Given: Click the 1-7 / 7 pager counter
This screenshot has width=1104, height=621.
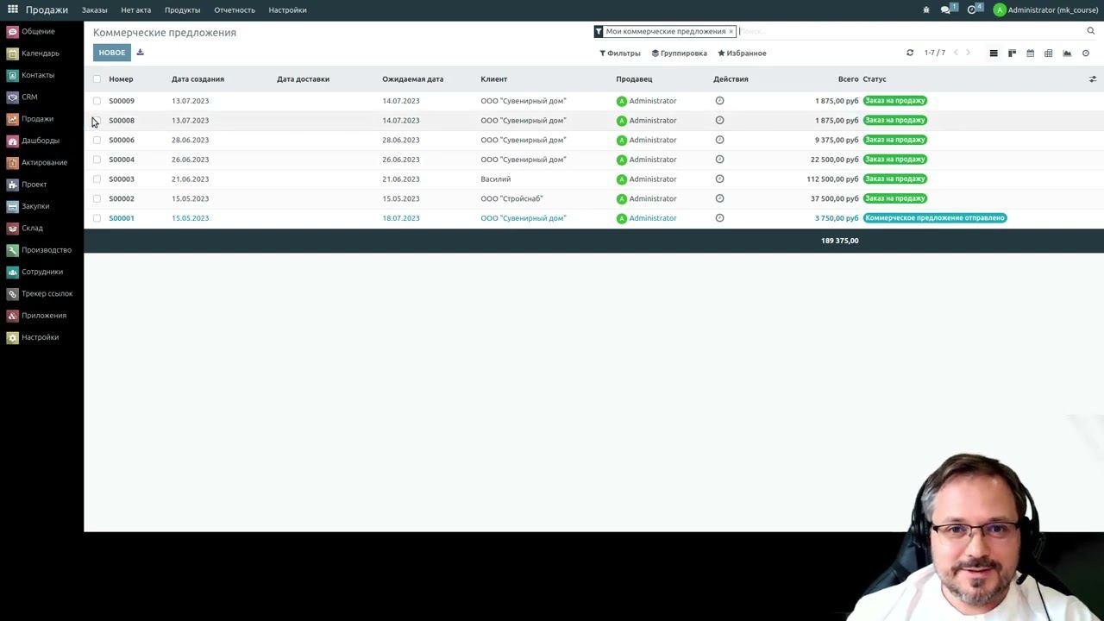Looking at the screenshot, I should tap(935, 53).
